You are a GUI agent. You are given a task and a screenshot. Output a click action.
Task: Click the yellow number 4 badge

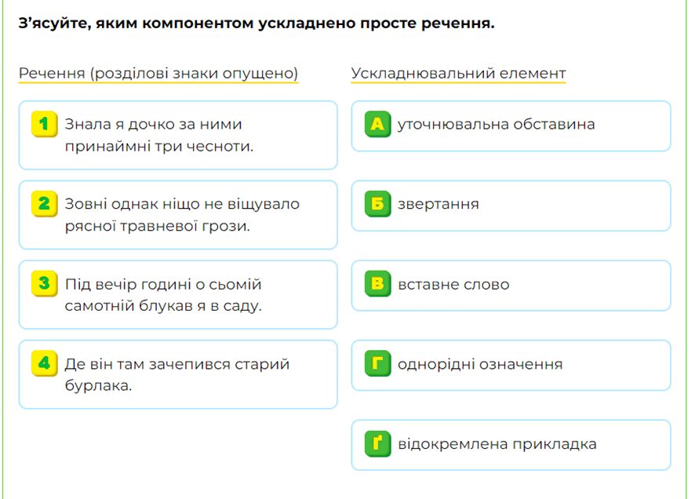click(45, 363)
